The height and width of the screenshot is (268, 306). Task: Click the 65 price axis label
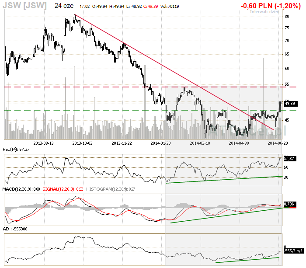pos(287,54)
